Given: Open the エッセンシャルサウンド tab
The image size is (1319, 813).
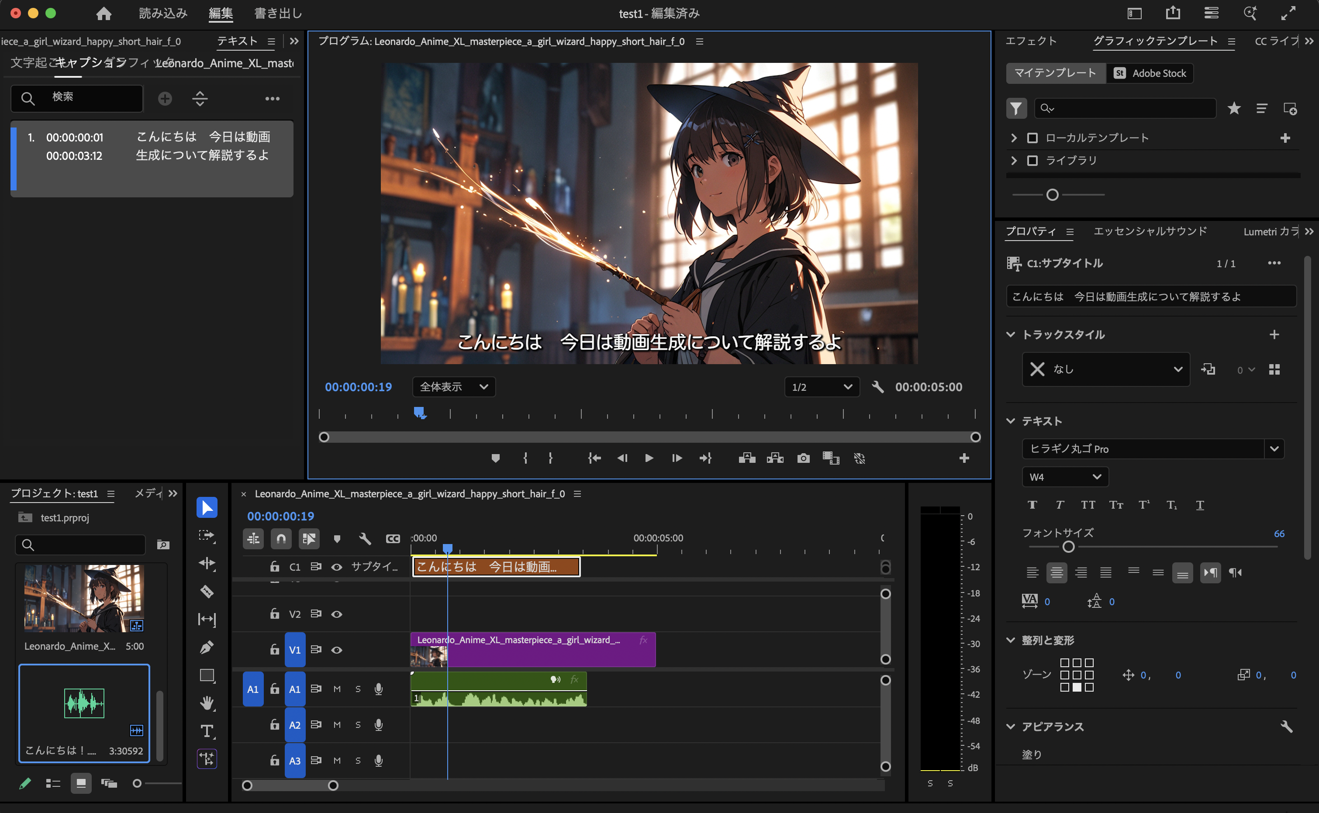Looking at the screenshot, I should (x=1150, y=231).
